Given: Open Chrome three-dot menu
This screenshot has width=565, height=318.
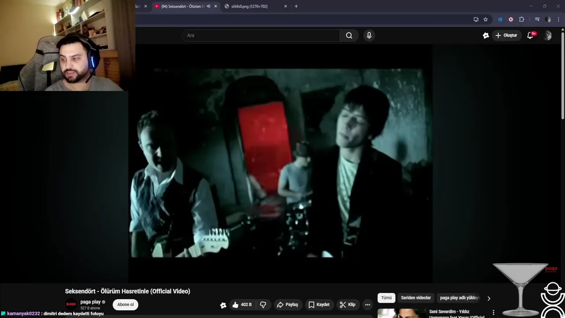Looking at the screenshot, I should tap(558, 19).
